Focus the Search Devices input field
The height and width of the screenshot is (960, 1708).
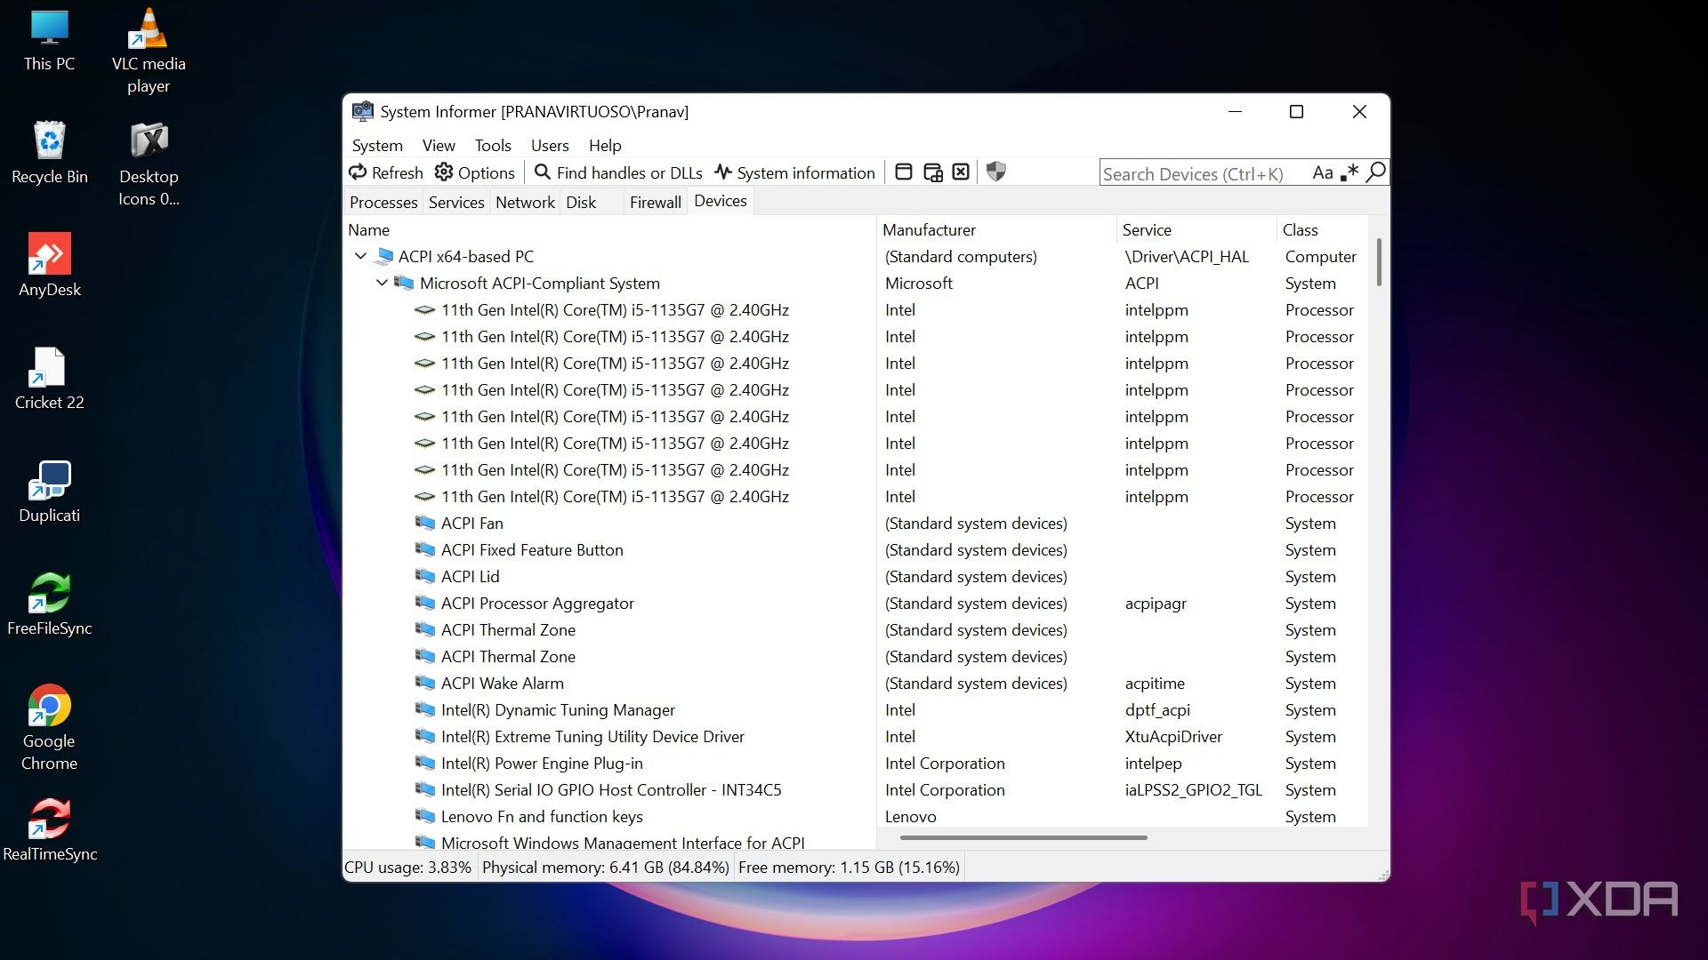(x=1204, y=173)
